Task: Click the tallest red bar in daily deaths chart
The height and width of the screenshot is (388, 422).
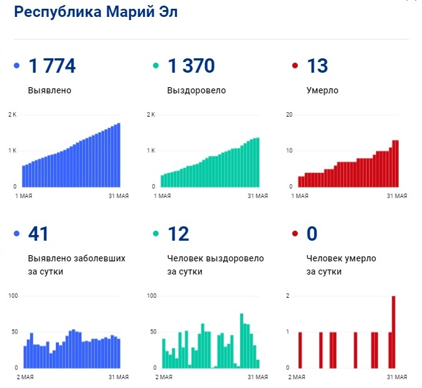Action: pos(394,332)
